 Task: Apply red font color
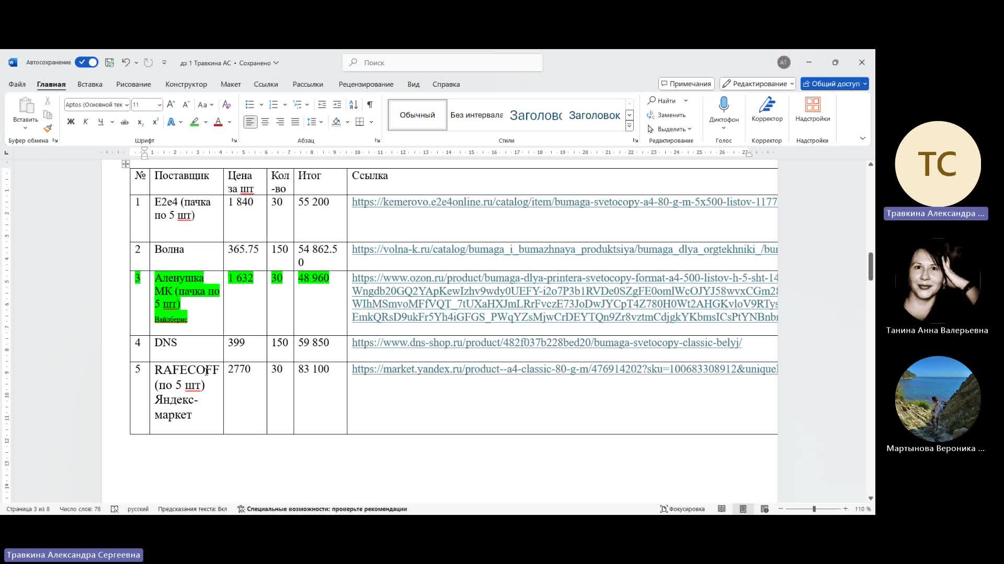218,122
